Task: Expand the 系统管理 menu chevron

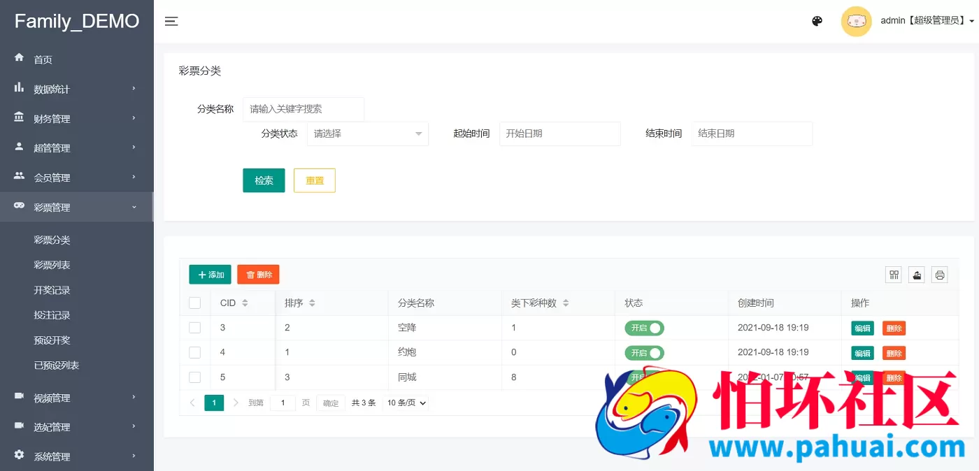Action: (134, 456)
